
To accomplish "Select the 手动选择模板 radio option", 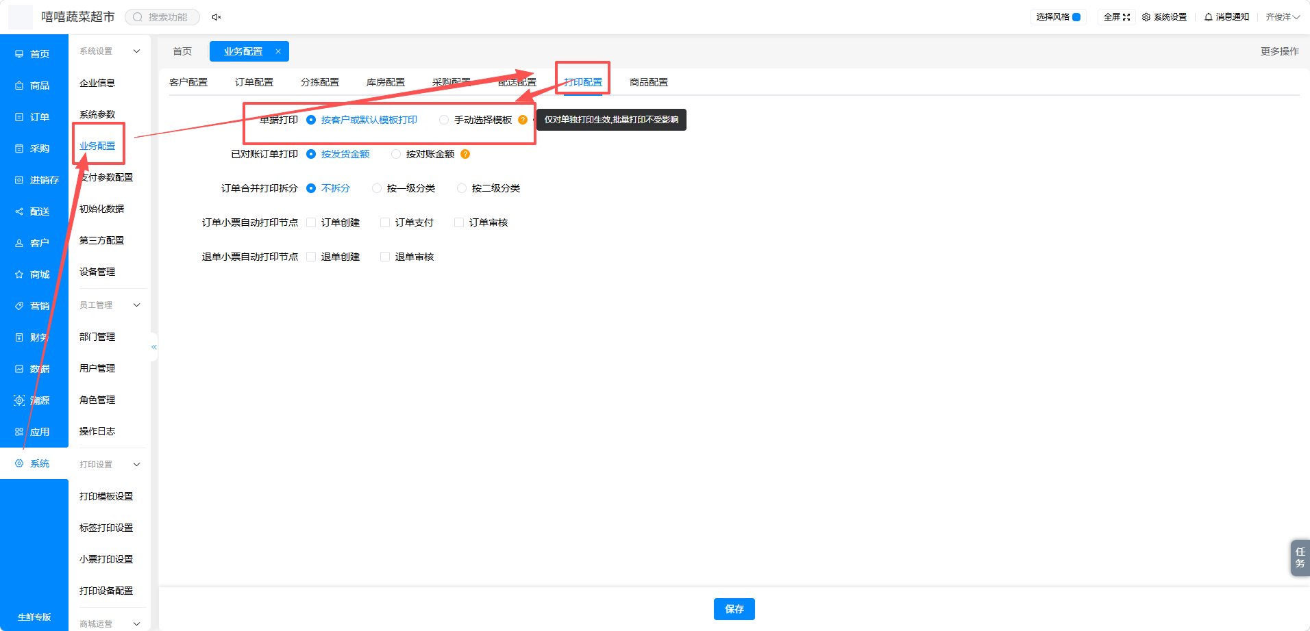I will (x=444, y=120).
